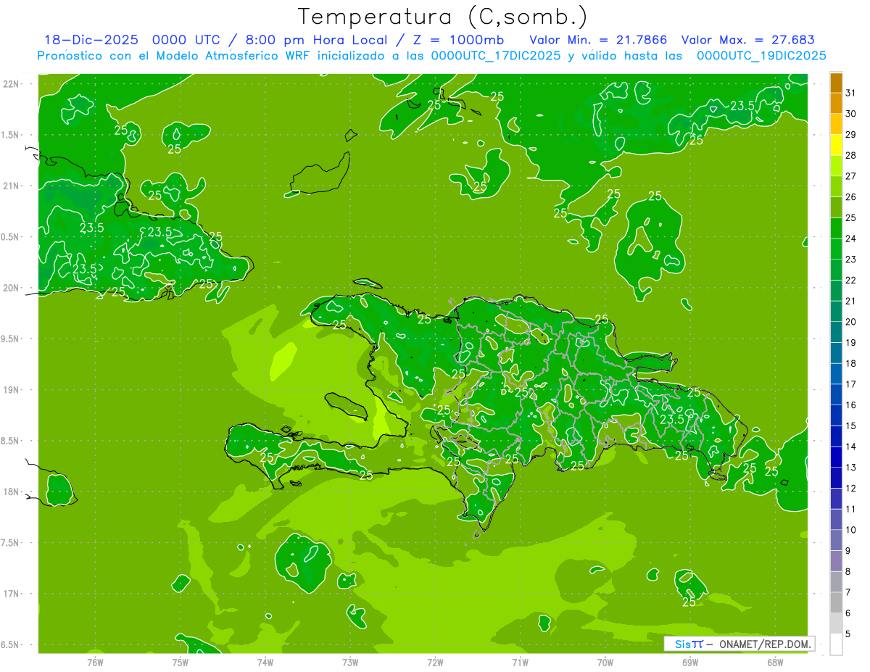The image size is (870, 672).
Task: Click the '31' legend value
Action: pyautogui.click(x=851, y=93)
